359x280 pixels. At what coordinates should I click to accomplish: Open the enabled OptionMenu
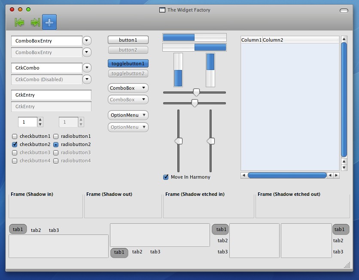tap(128, 115)
